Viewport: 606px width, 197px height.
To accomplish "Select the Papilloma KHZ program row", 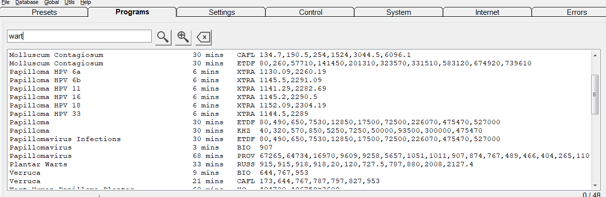I will [x=299, y=131].
